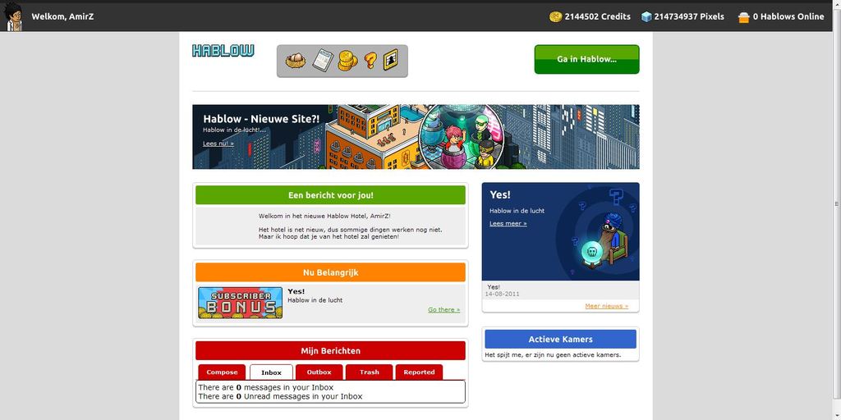The width and height of the screenshot is (841, 420).
Task: Click the orange 'Nu Belangrijk' header
Action: point(330,272)
